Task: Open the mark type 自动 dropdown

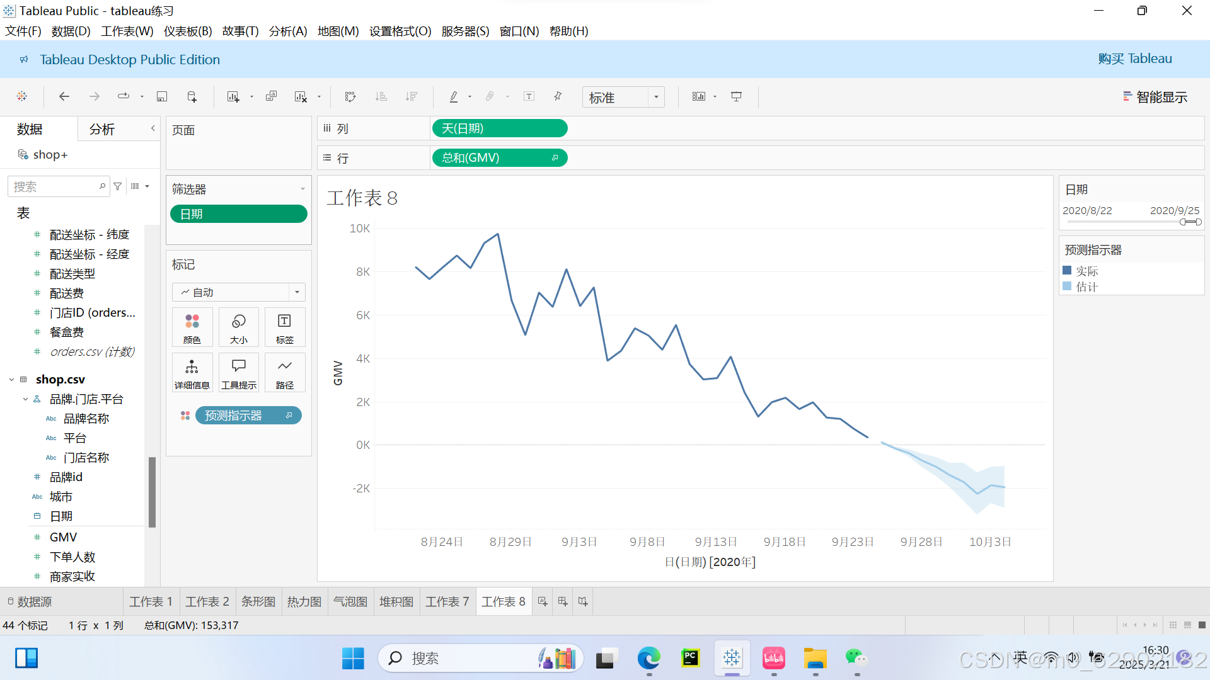Action: 297,292
